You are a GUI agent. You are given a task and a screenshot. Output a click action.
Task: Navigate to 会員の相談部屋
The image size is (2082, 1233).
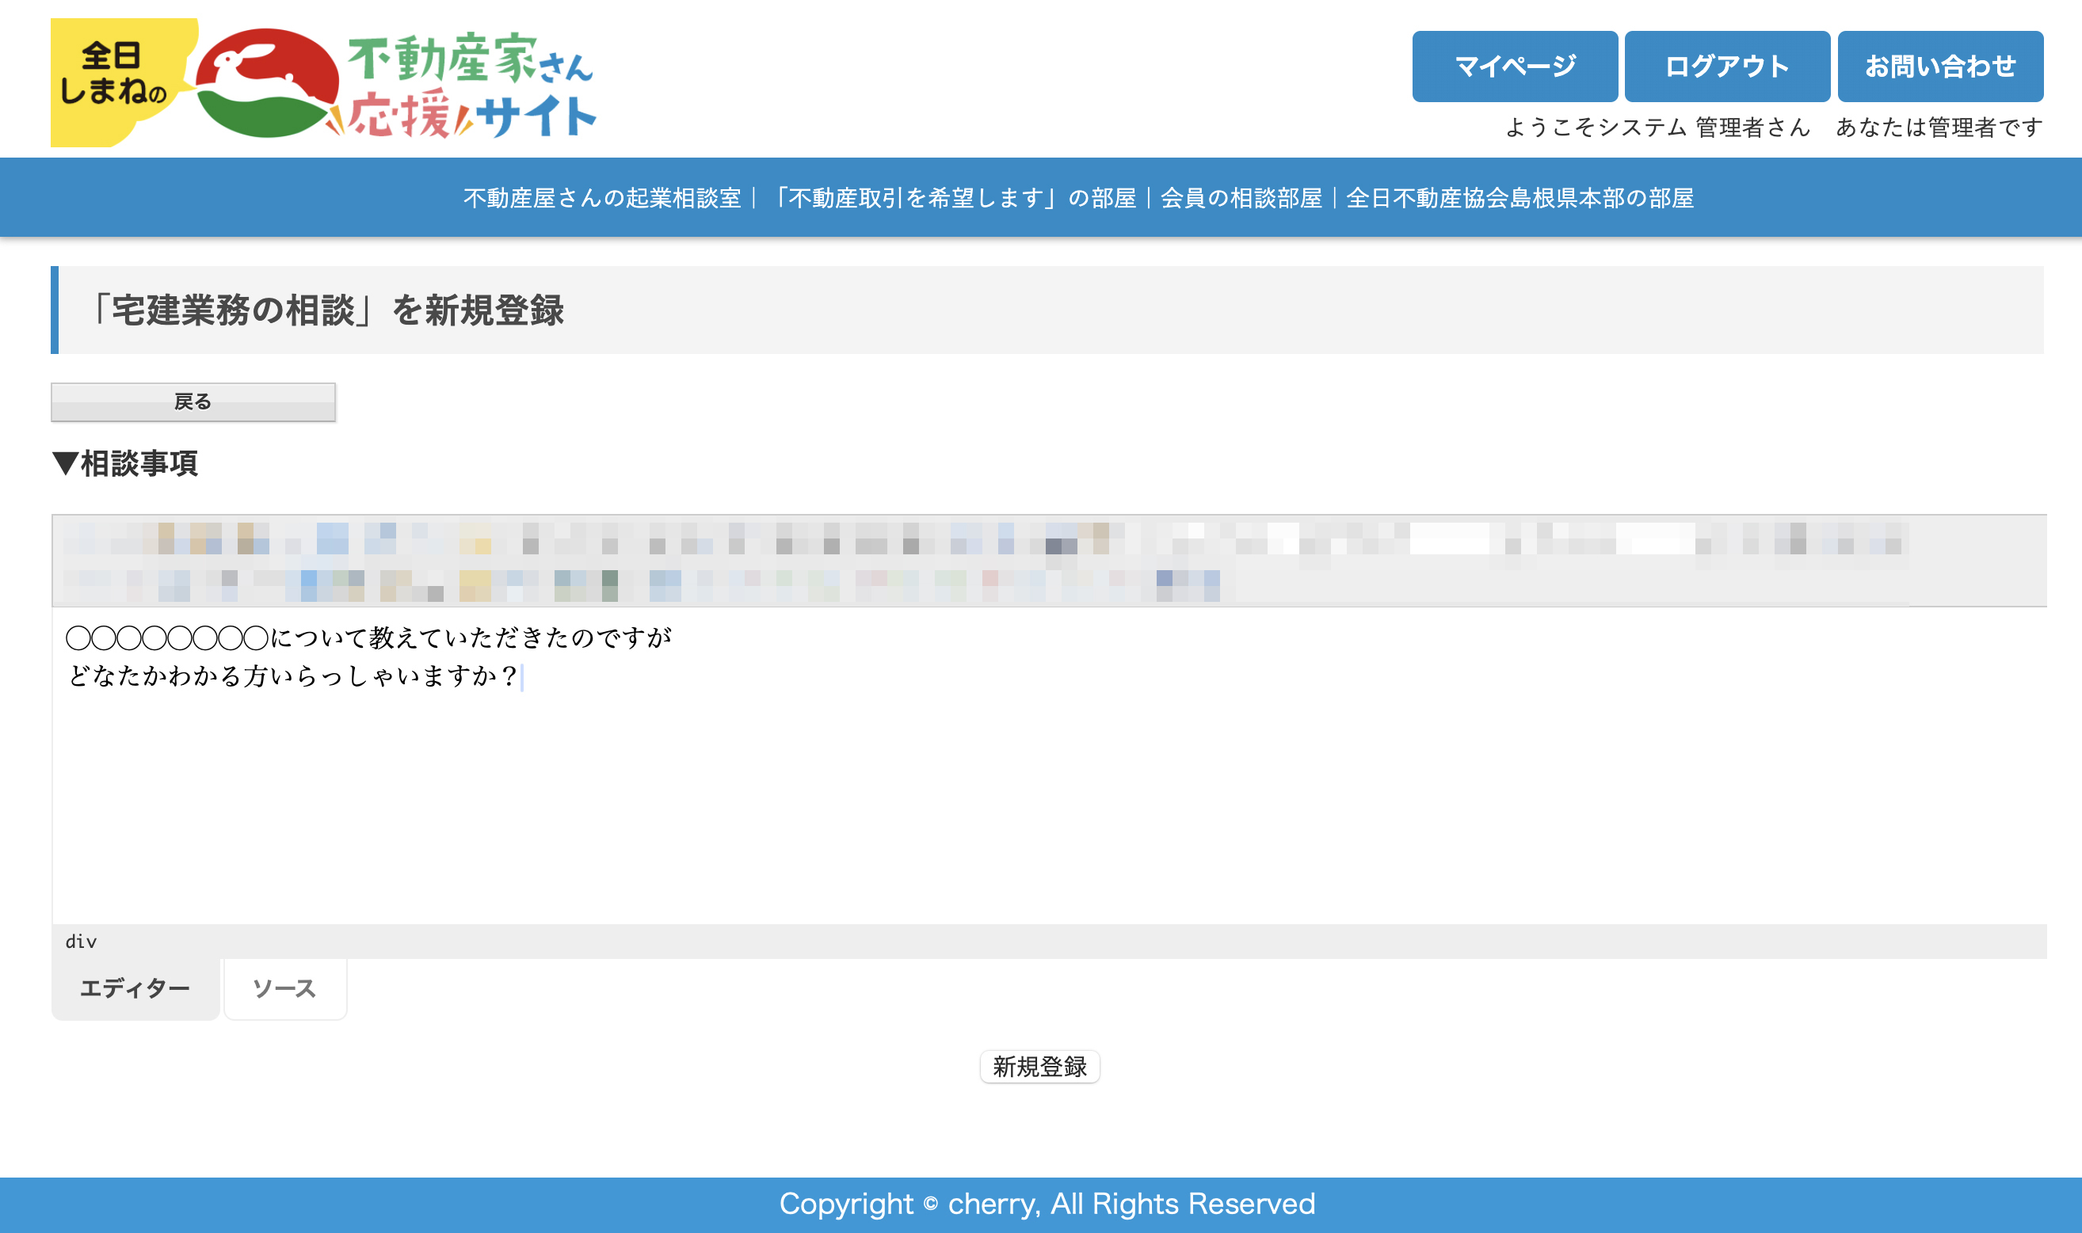tap(1241, 198)
